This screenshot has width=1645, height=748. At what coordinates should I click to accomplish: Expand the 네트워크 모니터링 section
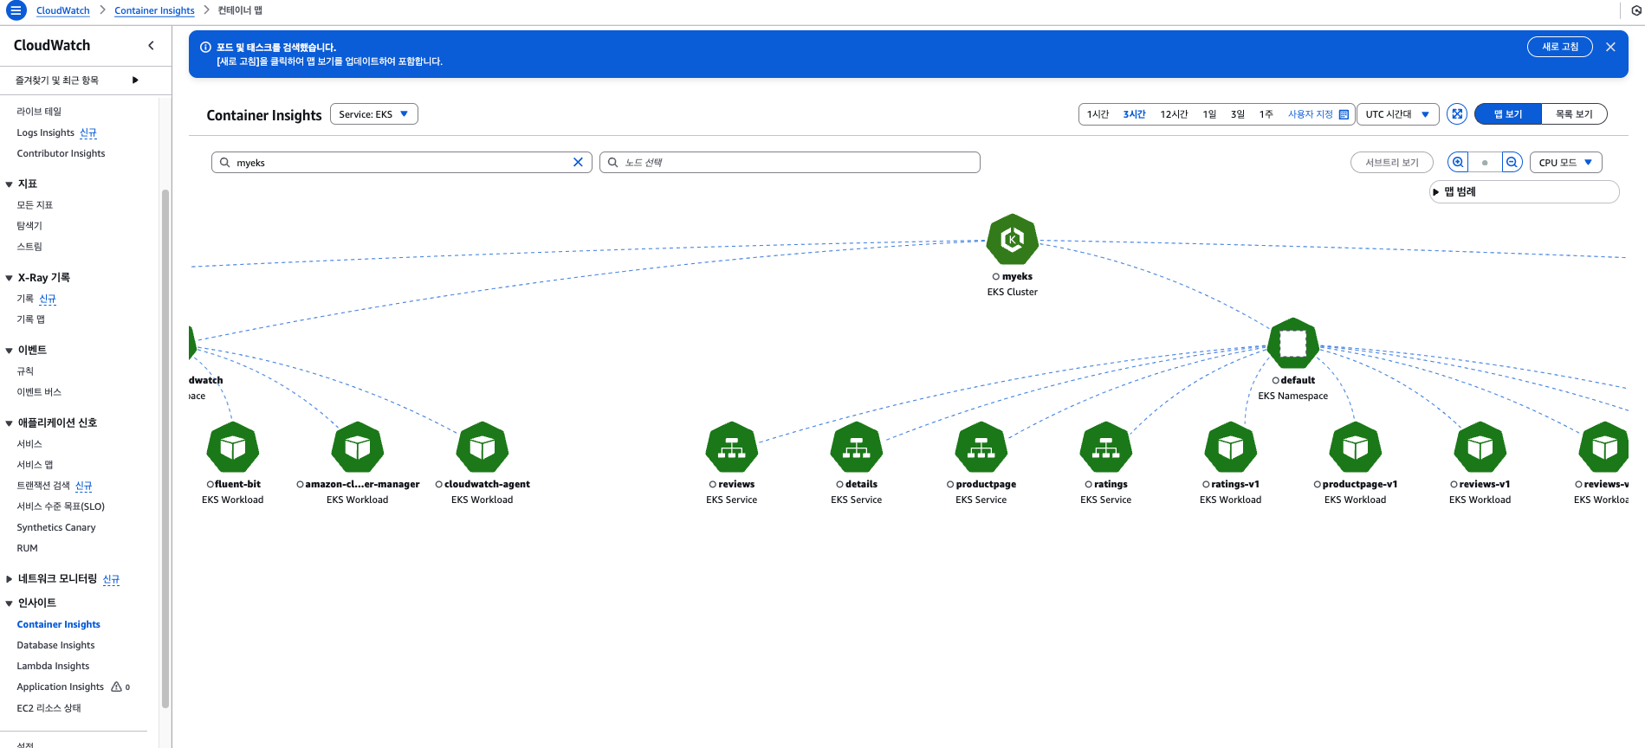(x=10, y=578)
